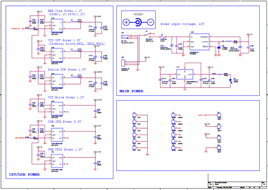Click the ARM Core Power 1.1V heading
The height and width of the screenshot is (190, 268).
tap(65, 11)
